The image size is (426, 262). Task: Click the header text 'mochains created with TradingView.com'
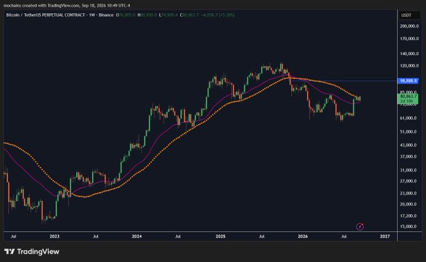41,6
